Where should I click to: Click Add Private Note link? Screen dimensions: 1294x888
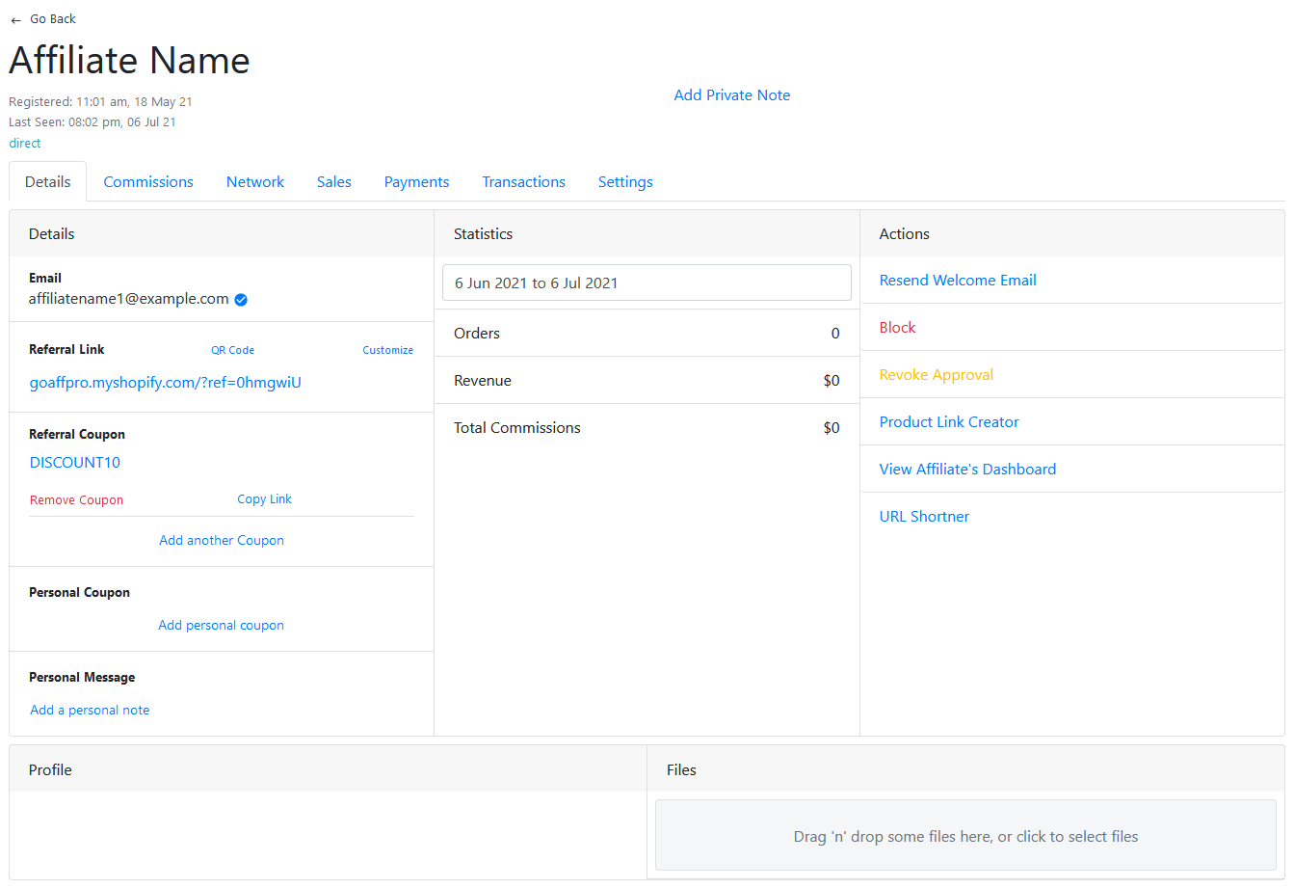[731, 95]
